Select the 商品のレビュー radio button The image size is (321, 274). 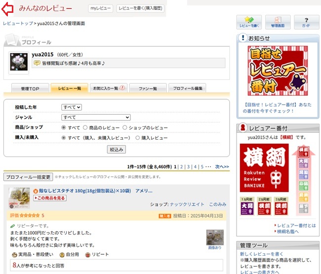[85, 127]
